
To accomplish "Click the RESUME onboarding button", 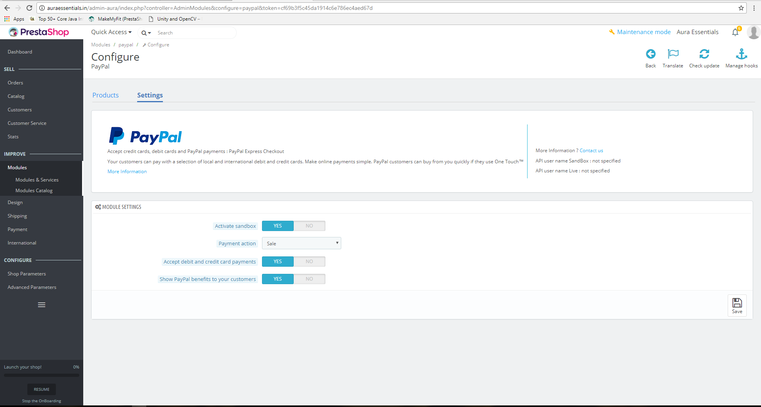I will [42, 389].
